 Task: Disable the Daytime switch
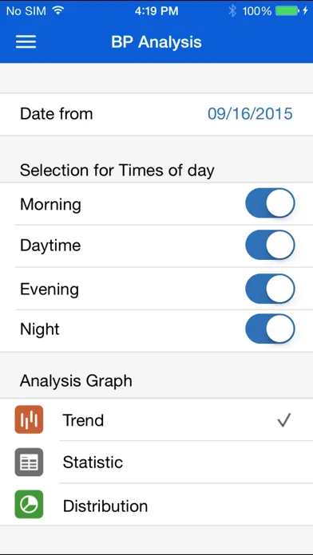coord(270,246)
